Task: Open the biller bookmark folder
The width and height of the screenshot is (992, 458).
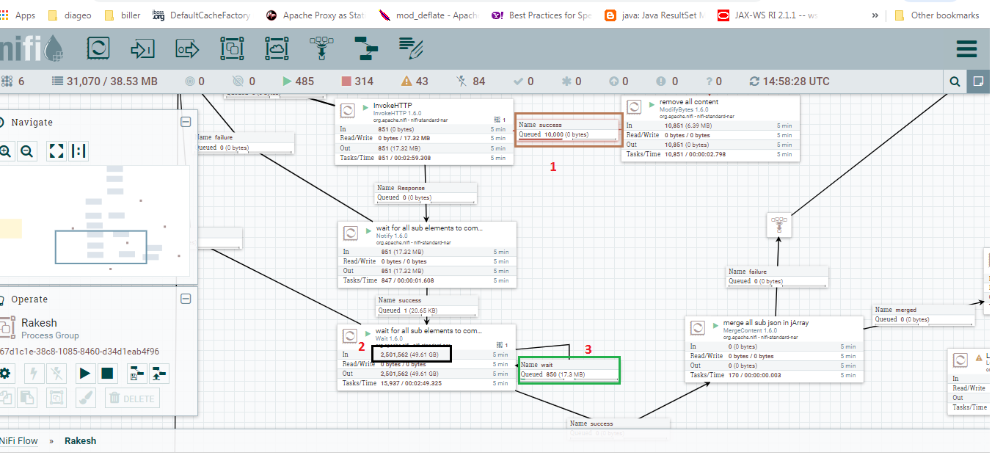Action: 123,15
